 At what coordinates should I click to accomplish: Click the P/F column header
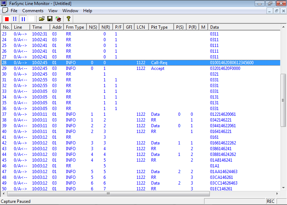118,27
